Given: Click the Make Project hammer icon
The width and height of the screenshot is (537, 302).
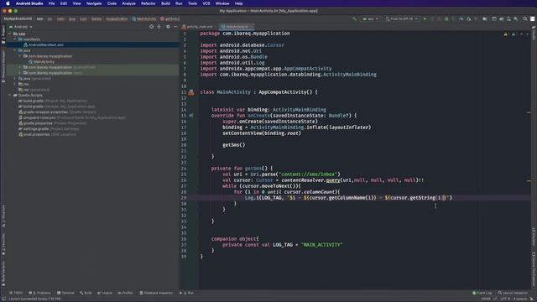Looking at the screenshot, I should click(354, 18).
